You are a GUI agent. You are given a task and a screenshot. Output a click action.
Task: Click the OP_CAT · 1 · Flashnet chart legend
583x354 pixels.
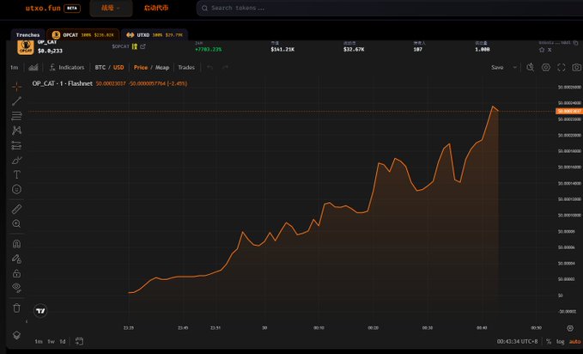pyautogui.click(x=63, y=83)
